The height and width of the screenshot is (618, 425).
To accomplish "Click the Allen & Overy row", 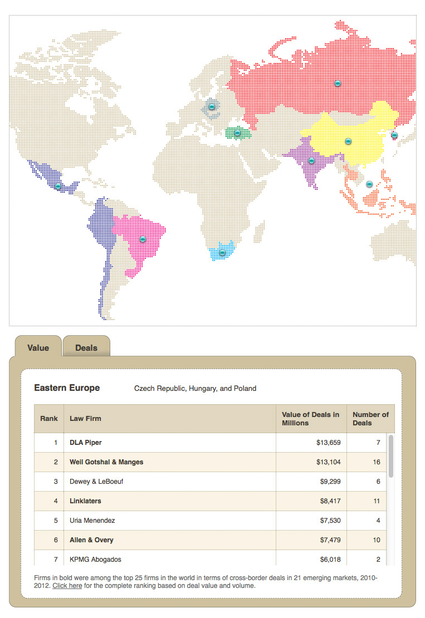I will click(210, 540).
